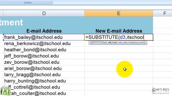The image size is (172, 96).
Task: Click the Outline ribbon group label
Action: pos(28,2)
